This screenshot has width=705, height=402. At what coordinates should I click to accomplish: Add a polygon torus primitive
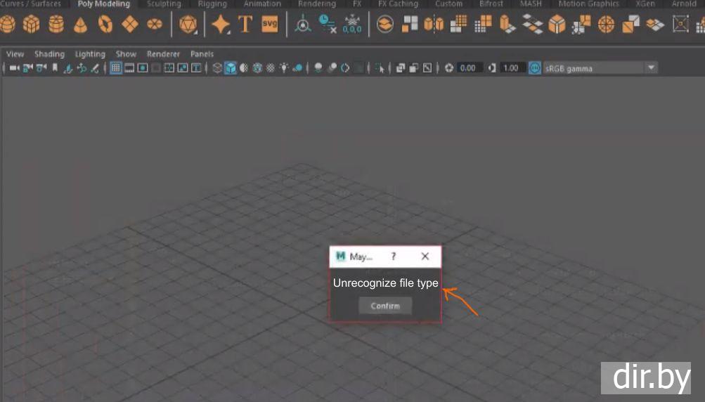(x=105, y=25)
